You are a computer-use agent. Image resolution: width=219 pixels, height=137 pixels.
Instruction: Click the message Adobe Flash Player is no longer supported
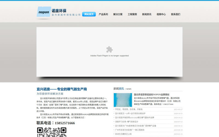coord(109,56)
